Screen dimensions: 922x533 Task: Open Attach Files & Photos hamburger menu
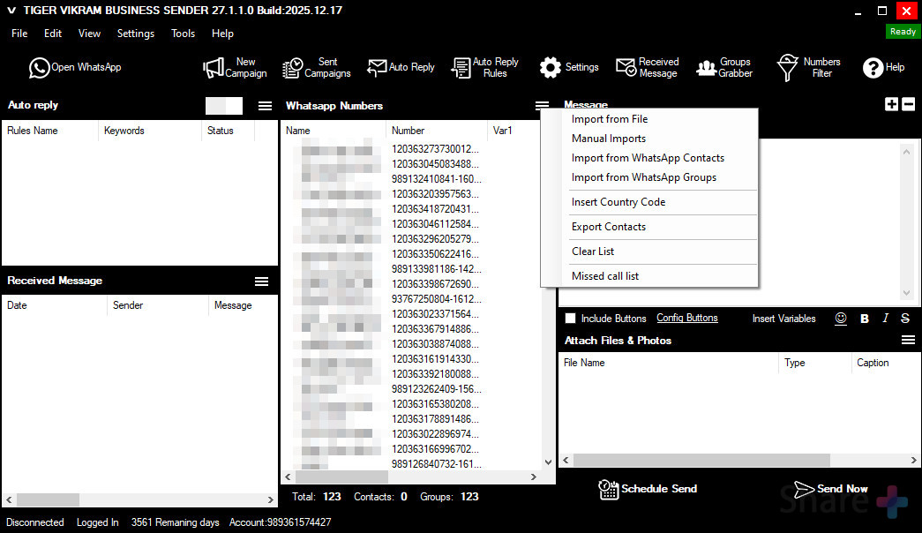coord(908,340)
